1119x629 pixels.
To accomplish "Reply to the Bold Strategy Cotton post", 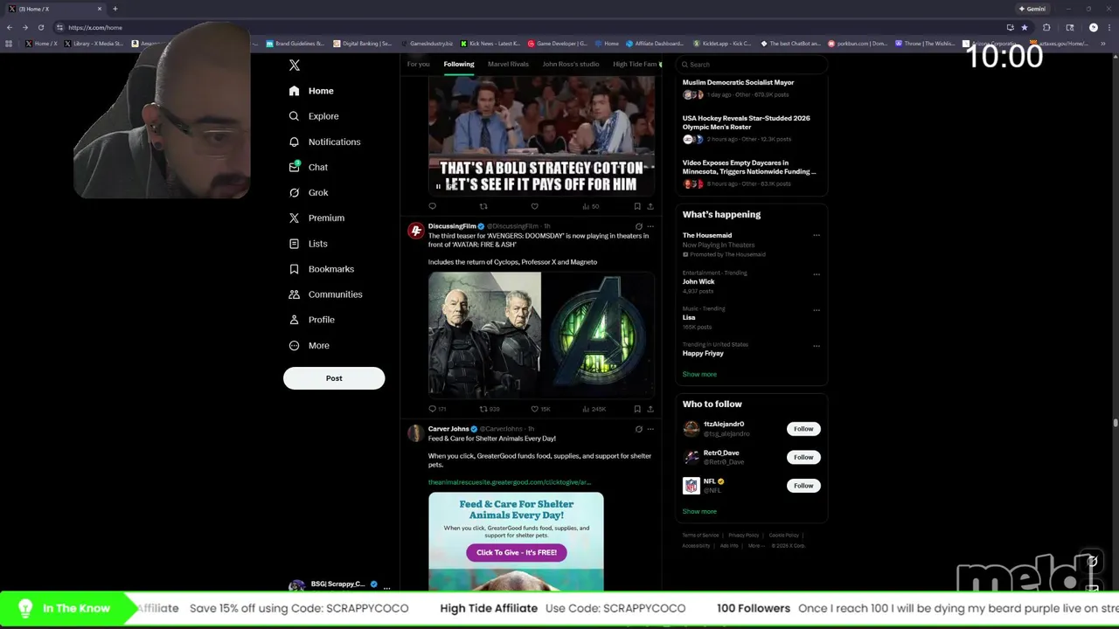I will [x=432, y=206].
